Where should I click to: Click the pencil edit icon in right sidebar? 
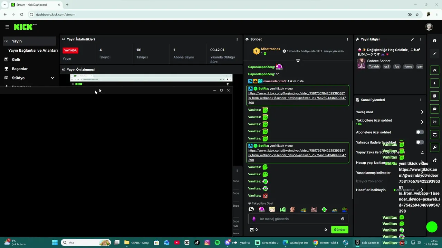point(434,53)
